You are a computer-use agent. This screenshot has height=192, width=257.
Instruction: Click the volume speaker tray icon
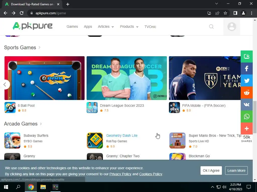(x=224, y=187)
